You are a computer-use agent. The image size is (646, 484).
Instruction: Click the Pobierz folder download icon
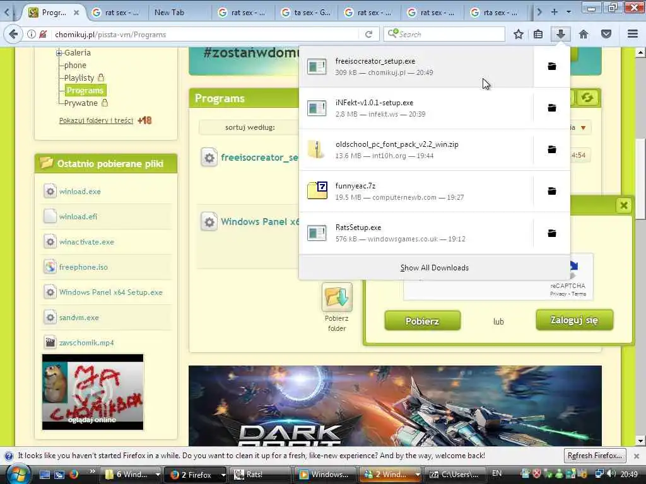click(x=337, y=297)
